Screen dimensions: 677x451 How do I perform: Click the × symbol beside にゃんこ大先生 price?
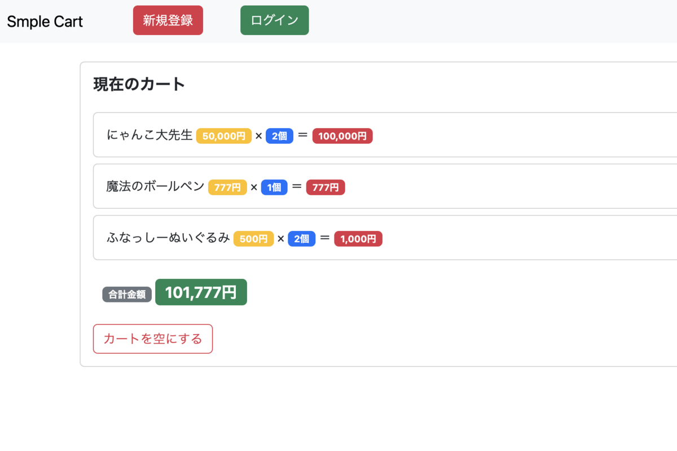[260, 135]
